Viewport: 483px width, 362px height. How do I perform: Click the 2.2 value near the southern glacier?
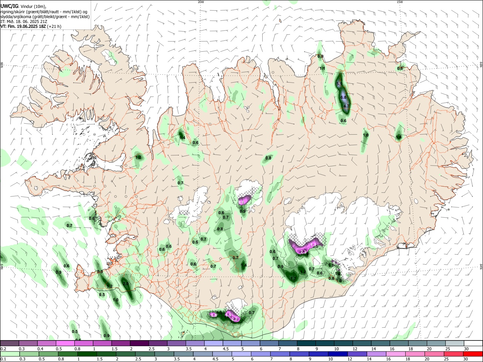[x=234, y=319]
